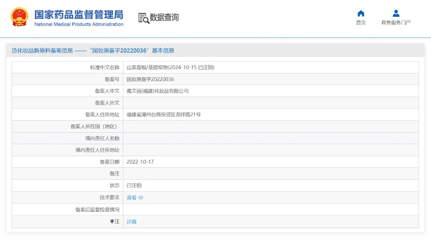Open the 详情 link in 注 row
Viewport: 431px width, 240px height.
point(131,222)
